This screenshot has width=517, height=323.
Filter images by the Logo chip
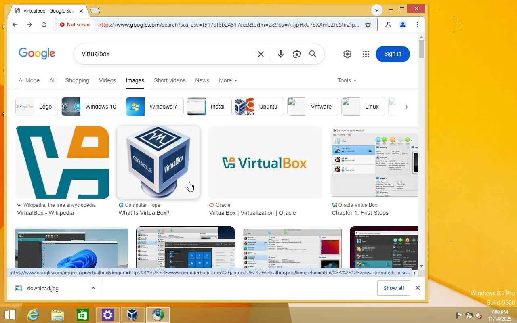pyautogui.click(x=37, y=107)
